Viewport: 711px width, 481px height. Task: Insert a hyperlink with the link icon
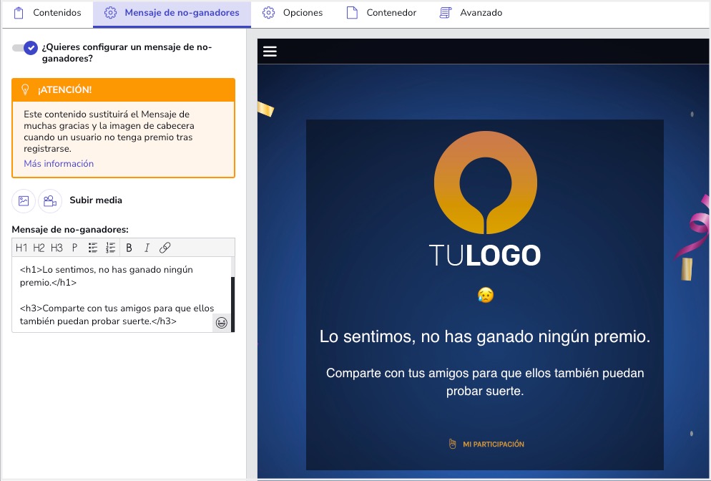click(x=165, y=248)
